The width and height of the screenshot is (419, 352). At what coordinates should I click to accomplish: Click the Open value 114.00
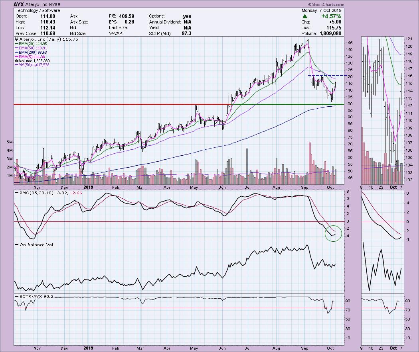(48, 16)
